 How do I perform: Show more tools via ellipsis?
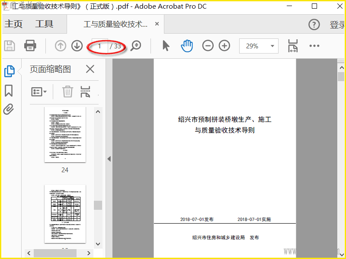tap(314, 46)
